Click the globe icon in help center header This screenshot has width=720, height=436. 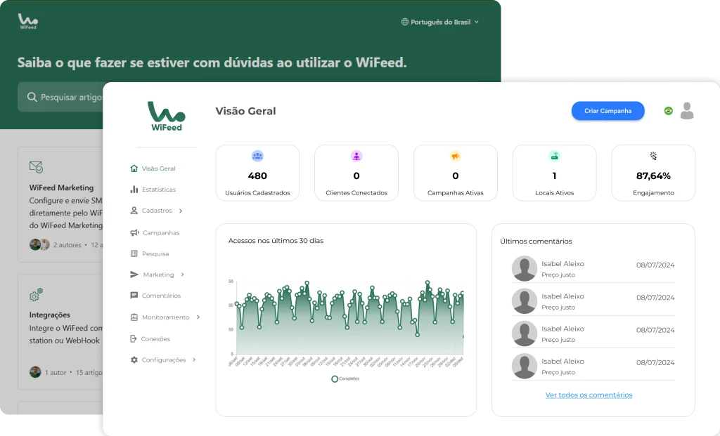[x=404, y=22]
